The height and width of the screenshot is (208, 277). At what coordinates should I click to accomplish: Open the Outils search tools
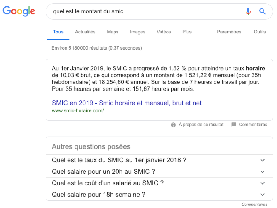[x=260, y=32]
